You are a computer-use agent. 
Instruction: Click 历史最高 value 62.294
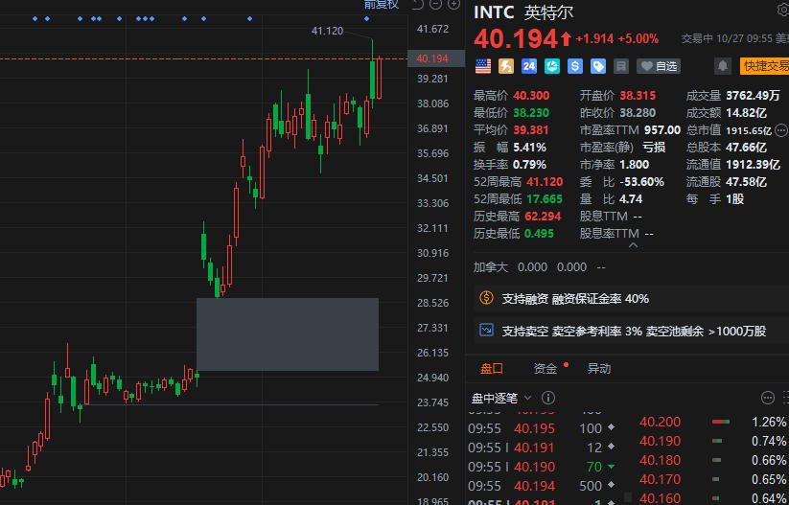tap(543, 217)
